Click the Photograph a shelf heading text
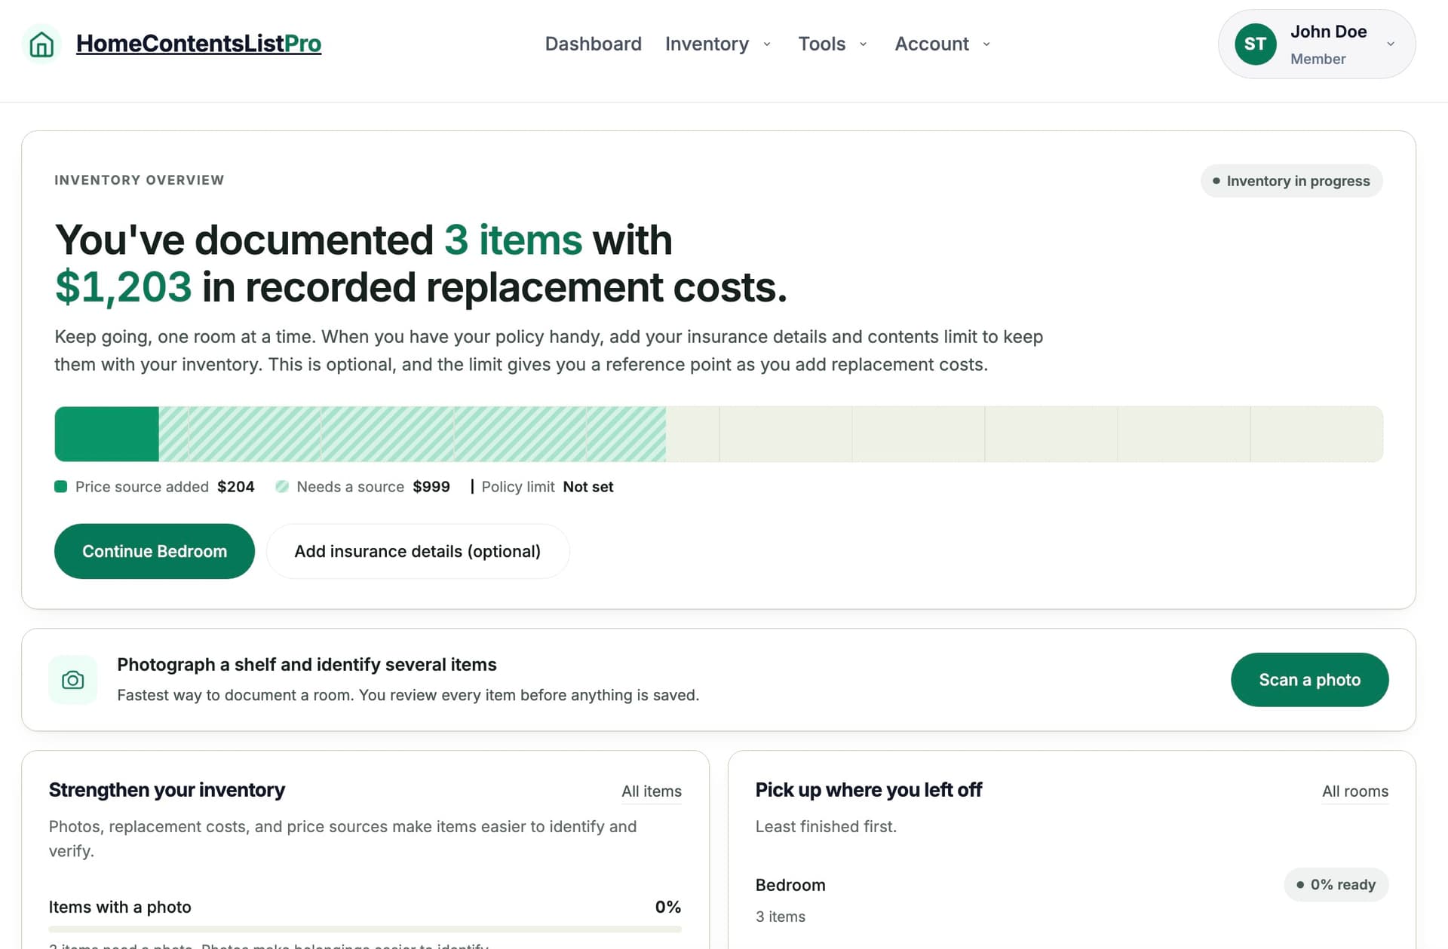Screen dimensions: 1448x949 tap(307, 665)
